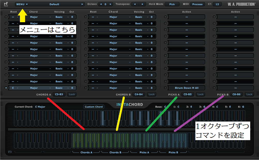259x160 pixels.
Task: Click the Custom Chord button
Action: pos(94,107)
